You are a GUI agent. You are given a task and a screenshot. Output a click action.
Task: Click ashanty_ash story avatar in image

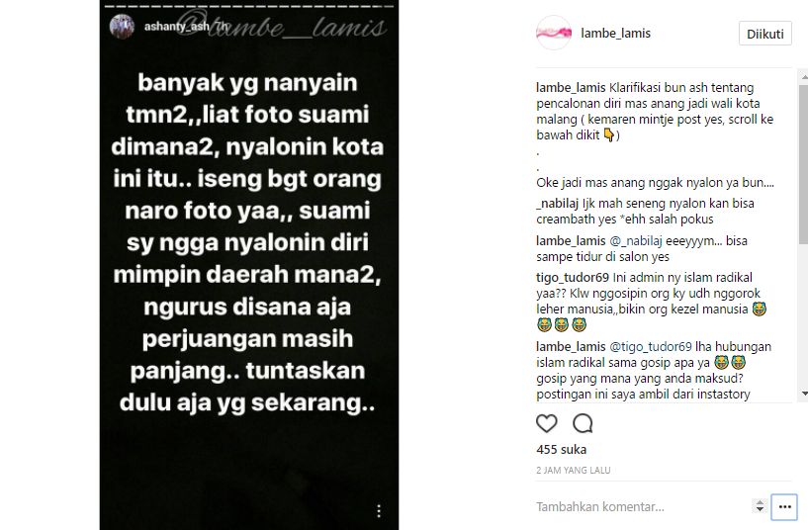[122, 27]
